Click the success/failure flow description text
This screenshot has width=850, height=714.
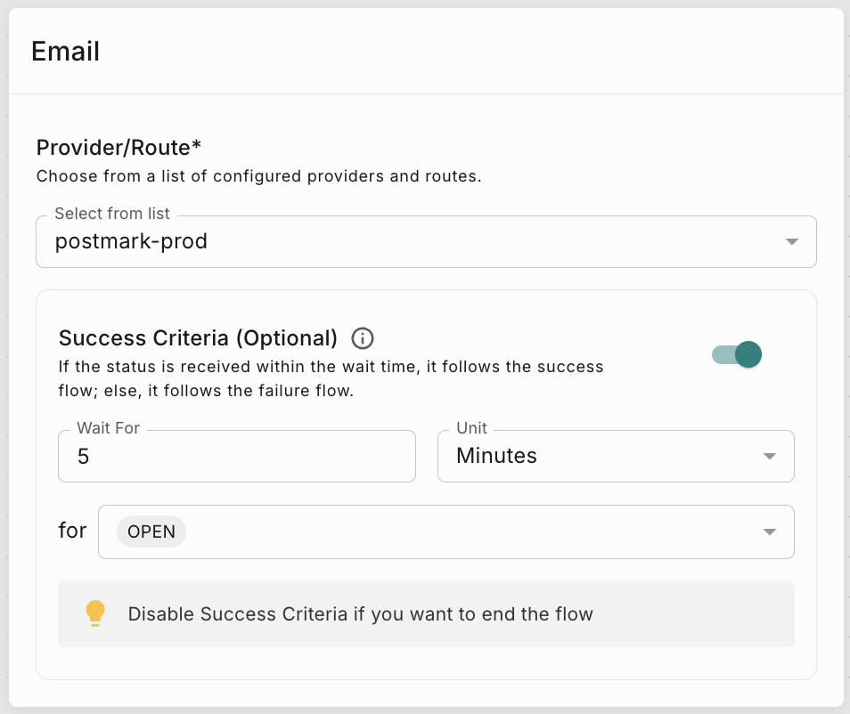pos(331,378)
